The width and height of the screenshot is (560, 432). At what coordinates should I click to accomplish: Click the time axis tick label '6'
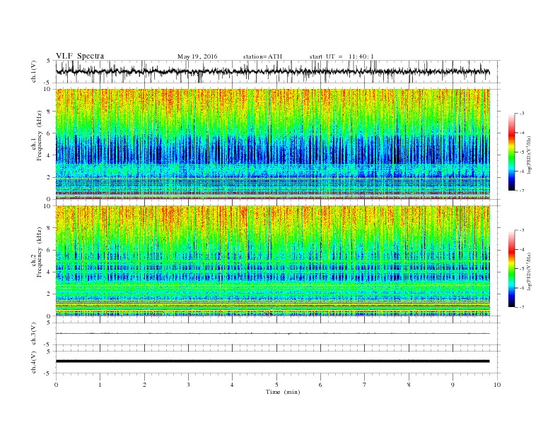pyautogui.click(x=320, y=385)
